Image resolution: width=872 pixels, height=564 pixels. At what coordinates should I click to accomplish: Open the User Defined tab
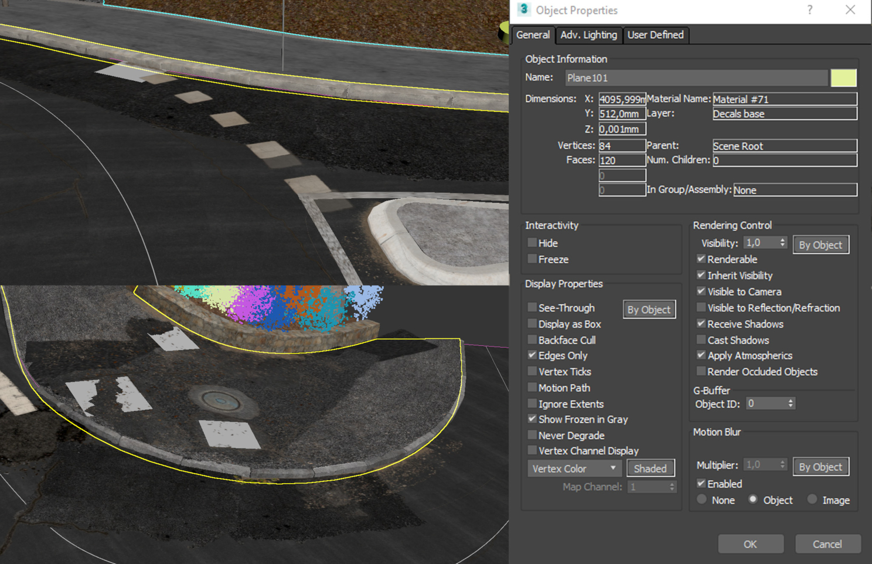(656, 35)
